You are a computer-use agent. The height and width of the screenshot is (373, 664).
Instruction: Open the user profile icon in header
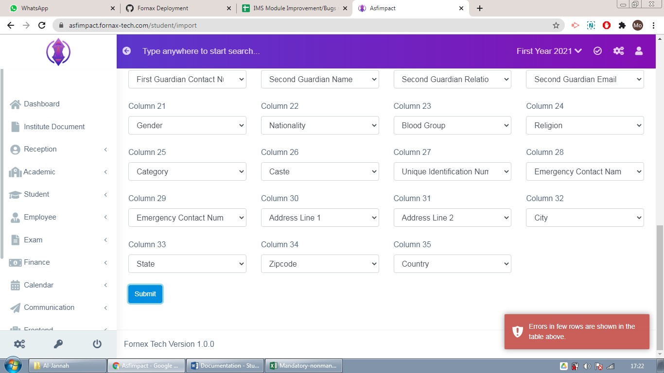(639, 51)
